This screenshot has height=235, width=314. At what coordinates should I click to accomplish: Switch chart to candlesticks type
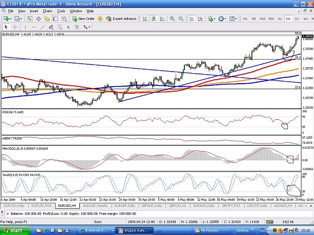point(154,19)
